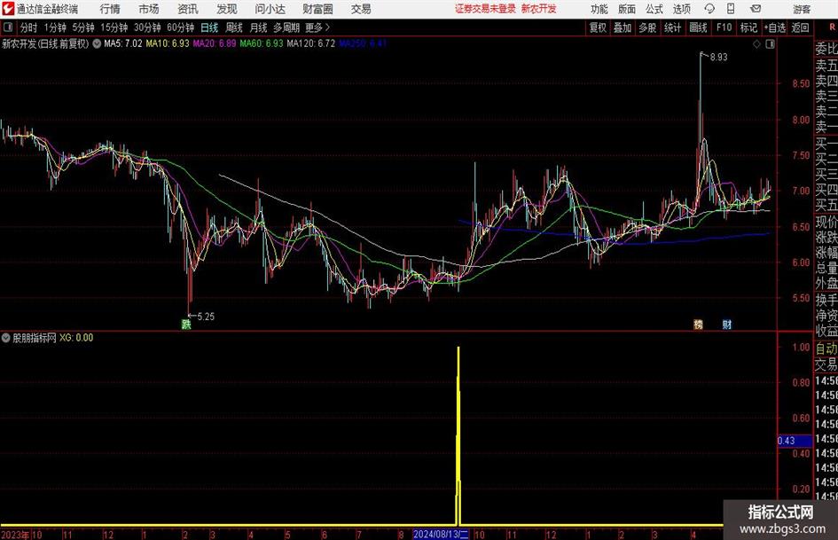This screenshot has height=540, width=838.
Task: Open the 资讯 menu
Action: click(x=188, y=9)
